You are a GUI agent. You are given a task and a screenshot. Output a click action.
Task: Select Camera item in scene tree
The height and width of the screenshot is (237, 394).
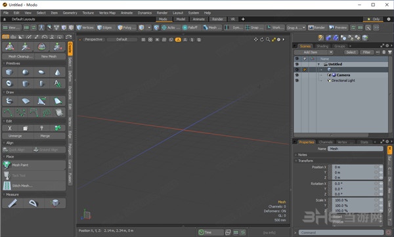point(343,75)
